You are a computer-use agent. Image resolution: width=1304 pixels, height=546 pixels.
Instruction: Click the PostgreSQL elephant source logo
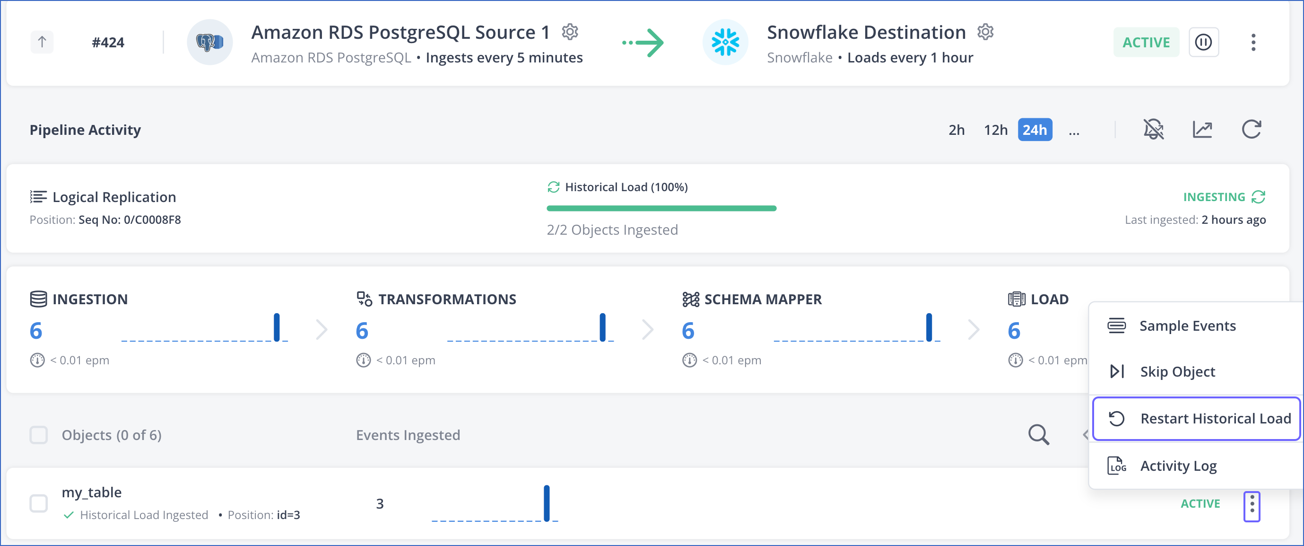209,42
